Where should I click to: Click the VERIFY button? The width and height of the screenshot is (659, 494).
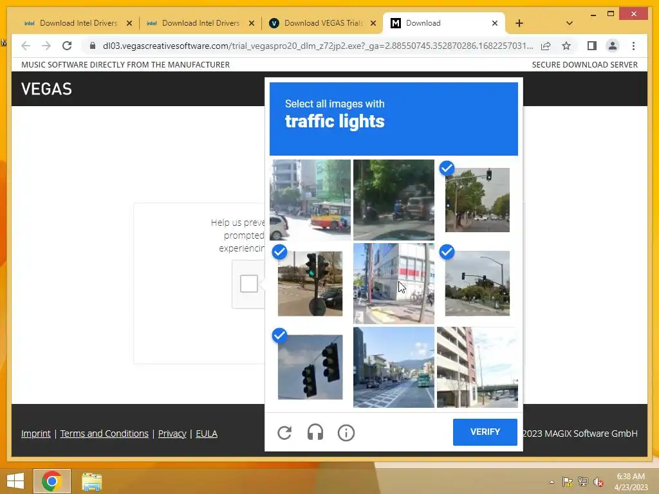(485, 432)
